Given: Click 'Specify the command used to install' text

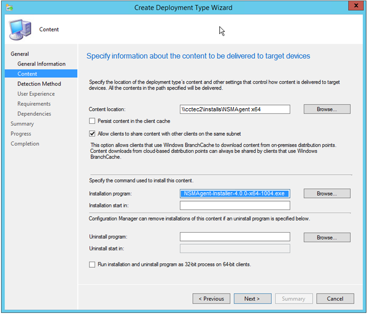Looking at the screenshot, I should pyautogui.click(x=141, y=181).
